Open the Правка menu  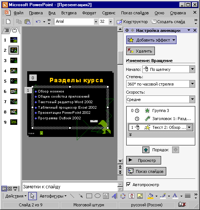click(x=36, y=13)
